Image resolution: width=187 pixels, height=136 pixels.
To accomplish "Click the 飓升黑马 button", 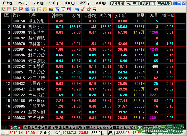I will [133, 3].
